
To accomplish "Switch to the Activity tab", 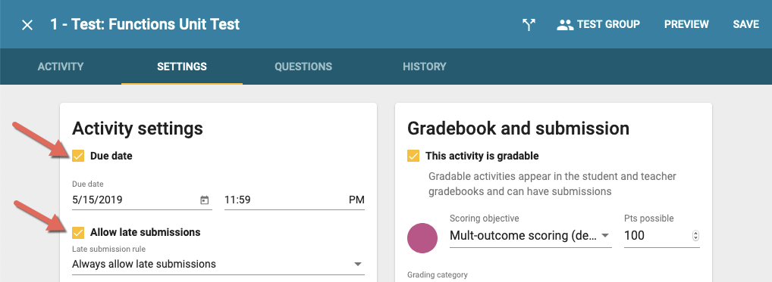I will coord(61,67).
